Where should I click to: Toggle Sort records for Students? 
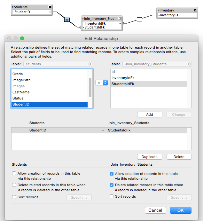click(14, 197)
